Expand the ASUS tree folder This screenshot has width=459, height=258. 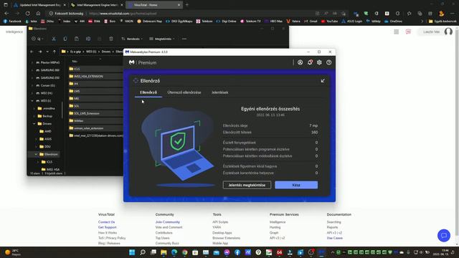point(36,139)
